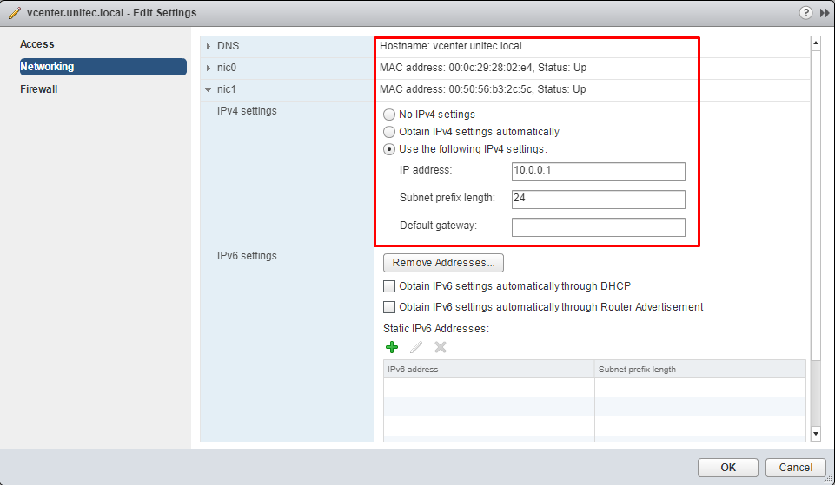
Task: Collapse the nic1 section
Action: 209,90
